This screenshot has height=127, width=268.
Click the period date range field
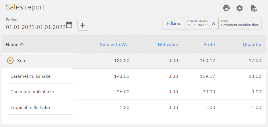click(36, 27)
